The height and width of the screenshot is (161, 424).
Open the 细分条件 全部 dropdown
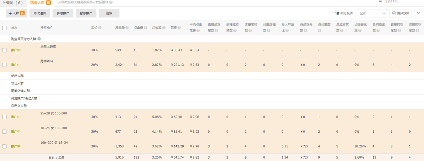(372, 13)
